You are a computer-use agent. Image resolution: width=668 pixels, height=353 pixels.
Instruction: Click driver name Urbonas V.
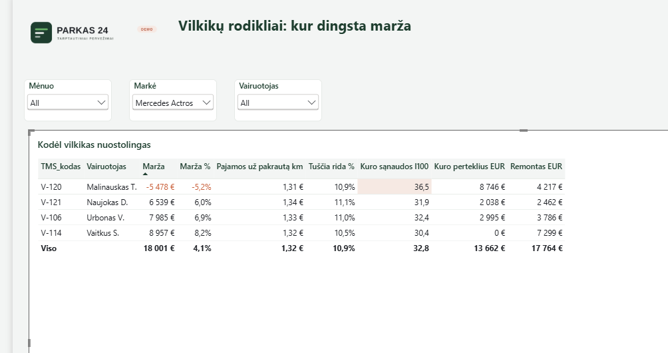(x=106, y=217)
